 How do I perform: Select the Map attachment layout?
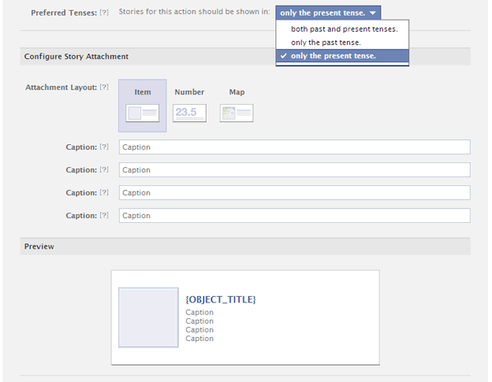pos(237,106)
